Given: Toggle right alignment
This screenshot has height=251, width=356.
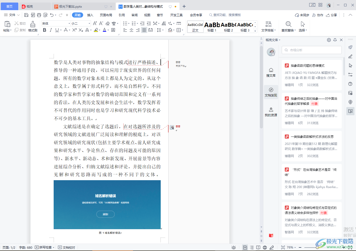Looking at the screenshot, I should [x=138, y=30].
